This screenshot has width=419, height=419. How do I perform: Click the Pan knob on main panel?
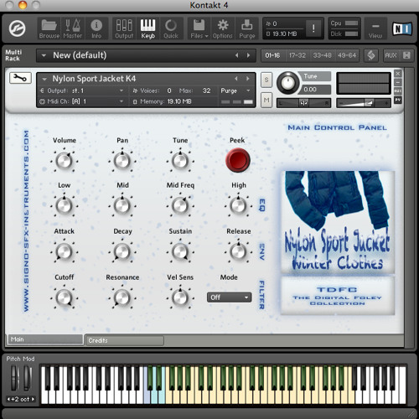click(122, 161)
